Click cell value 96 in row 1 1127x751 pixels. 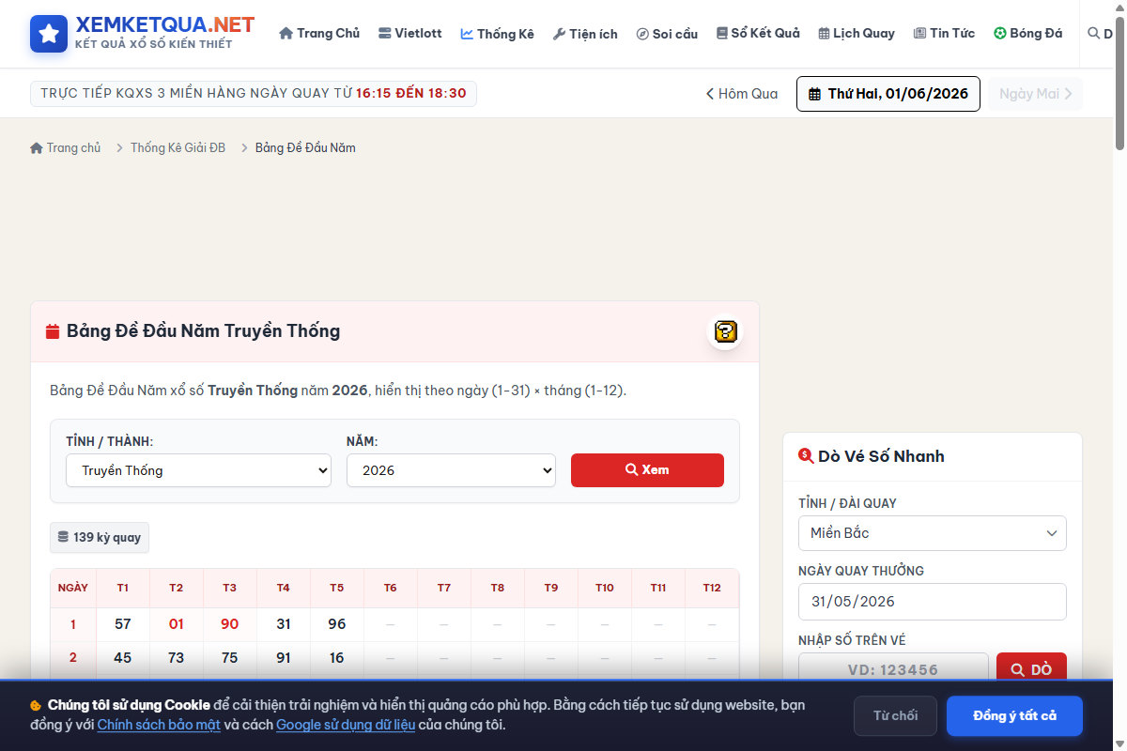(x=337, y=624)
